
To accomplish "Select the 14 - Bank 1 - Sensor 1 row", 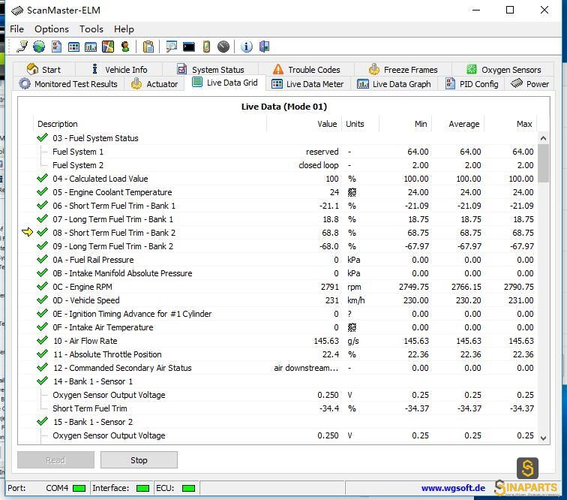I will 277,381.
